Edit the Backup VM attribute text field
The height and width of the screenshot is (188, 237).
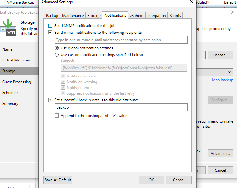121,107
